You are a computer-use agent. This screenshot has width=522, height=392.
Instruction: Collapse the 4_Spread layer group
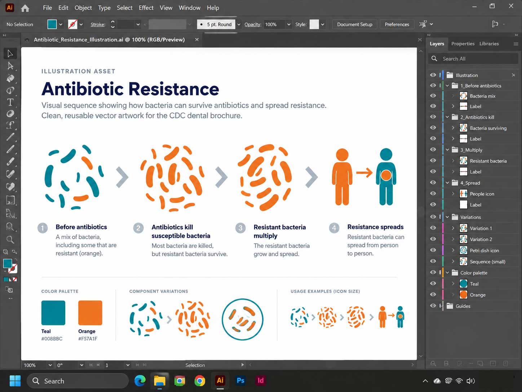(447, 183)
